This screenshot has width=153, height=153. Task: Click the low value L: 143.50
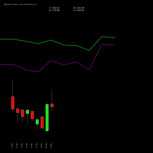tap(79, 10)
